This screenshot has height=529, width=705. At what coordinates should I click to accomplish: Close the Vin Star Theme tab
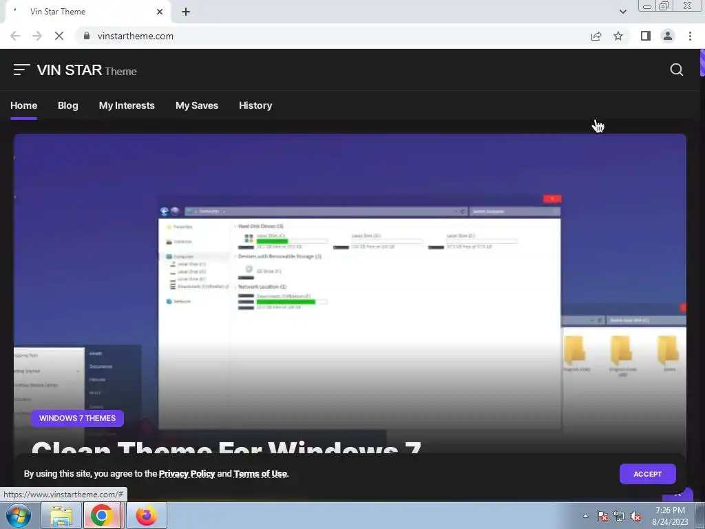tap(160, 12)
